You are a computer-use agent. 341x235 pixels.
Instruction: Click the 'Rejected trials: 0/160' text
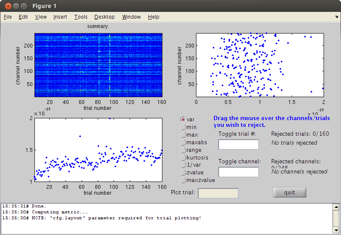[300, 134]
